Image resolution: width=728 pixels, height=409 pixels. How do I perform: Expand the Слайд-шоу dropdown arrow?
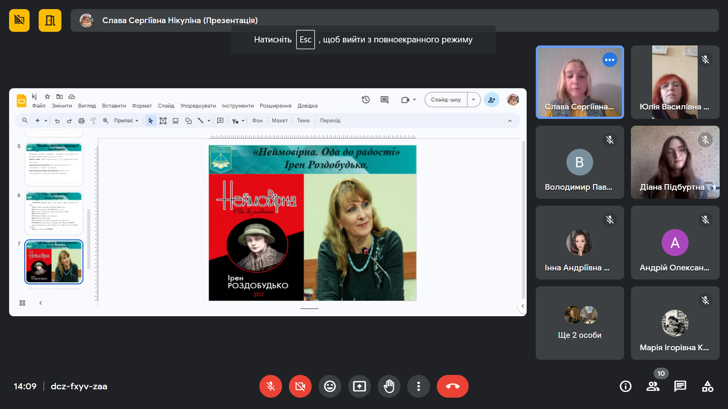[x=474, y=100]
